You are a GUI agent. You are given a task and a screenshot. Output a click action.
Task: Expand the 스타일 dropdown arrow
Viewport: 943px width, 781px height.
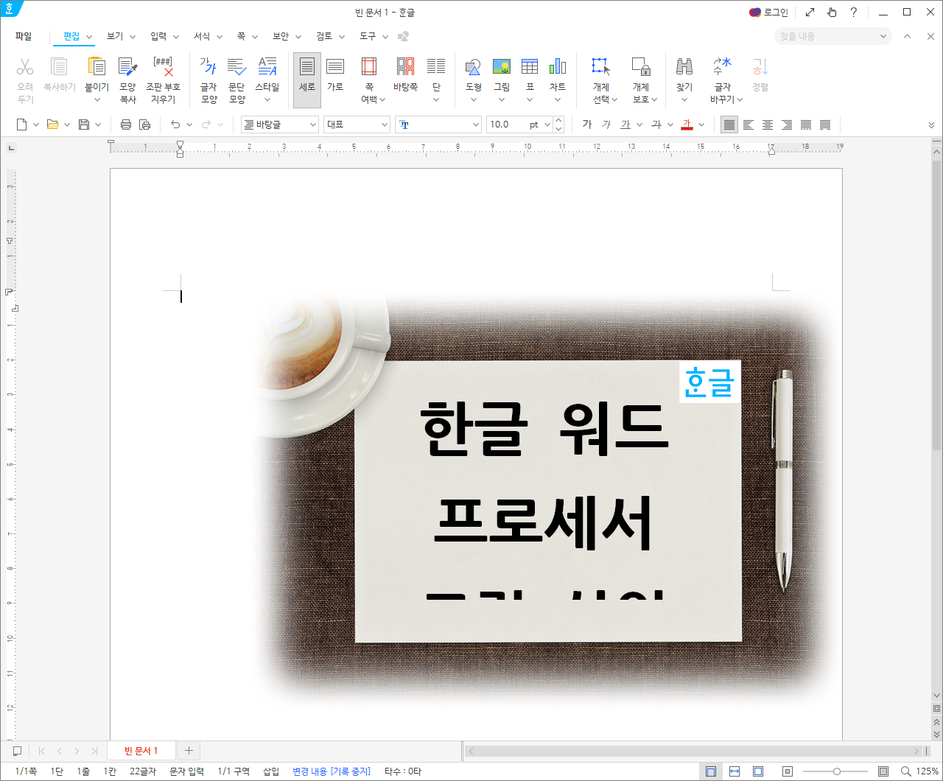coord(267,99)
